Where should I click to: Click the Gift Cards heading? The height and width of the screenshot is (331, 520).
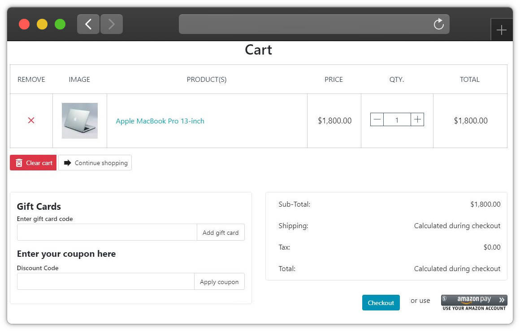click(x=39, y=207)
